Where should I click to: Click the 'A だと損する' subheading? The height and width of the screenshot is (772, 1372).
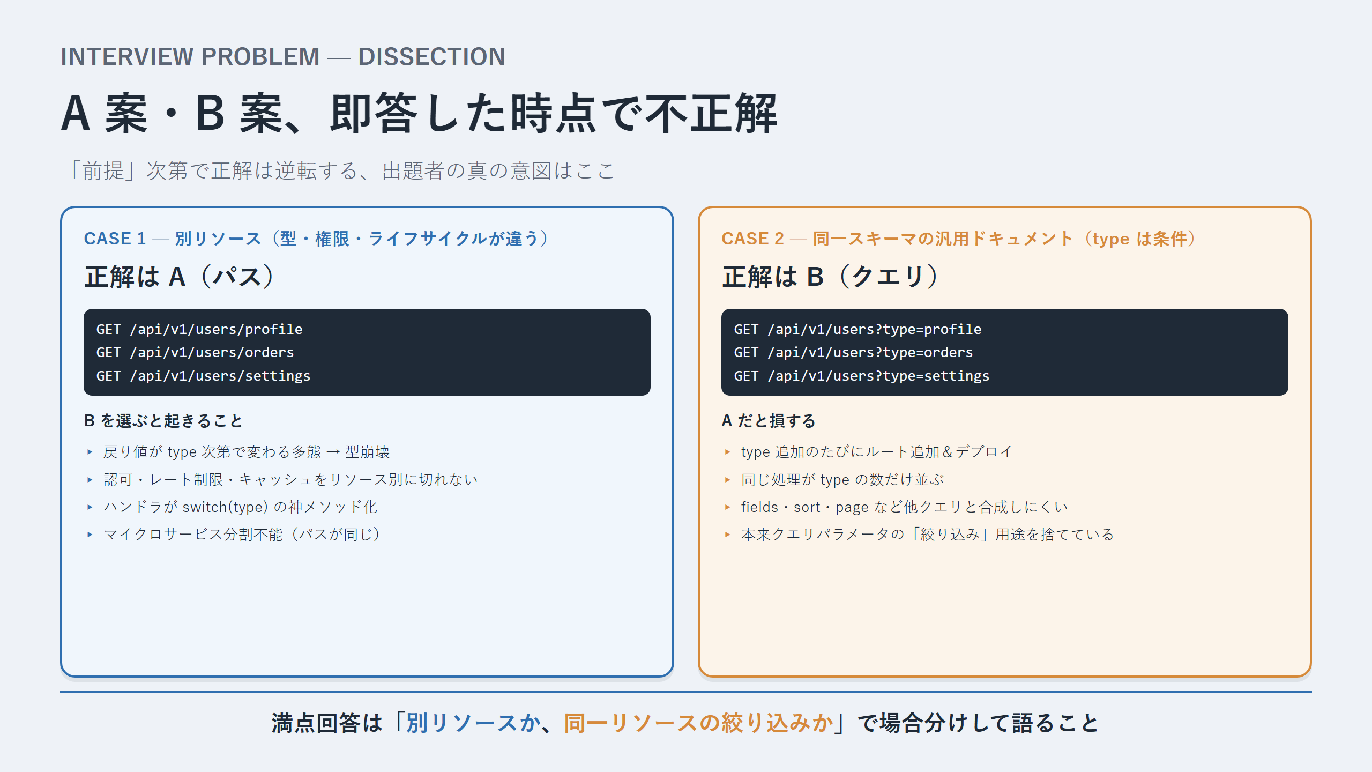pyautogui.click(x=769, y=421)
